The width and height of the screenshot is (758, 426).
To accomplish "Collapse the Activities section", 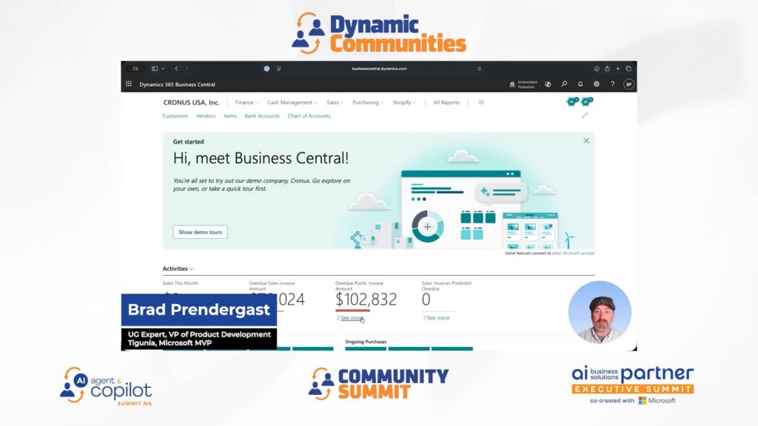I will [x=178, y=268].
